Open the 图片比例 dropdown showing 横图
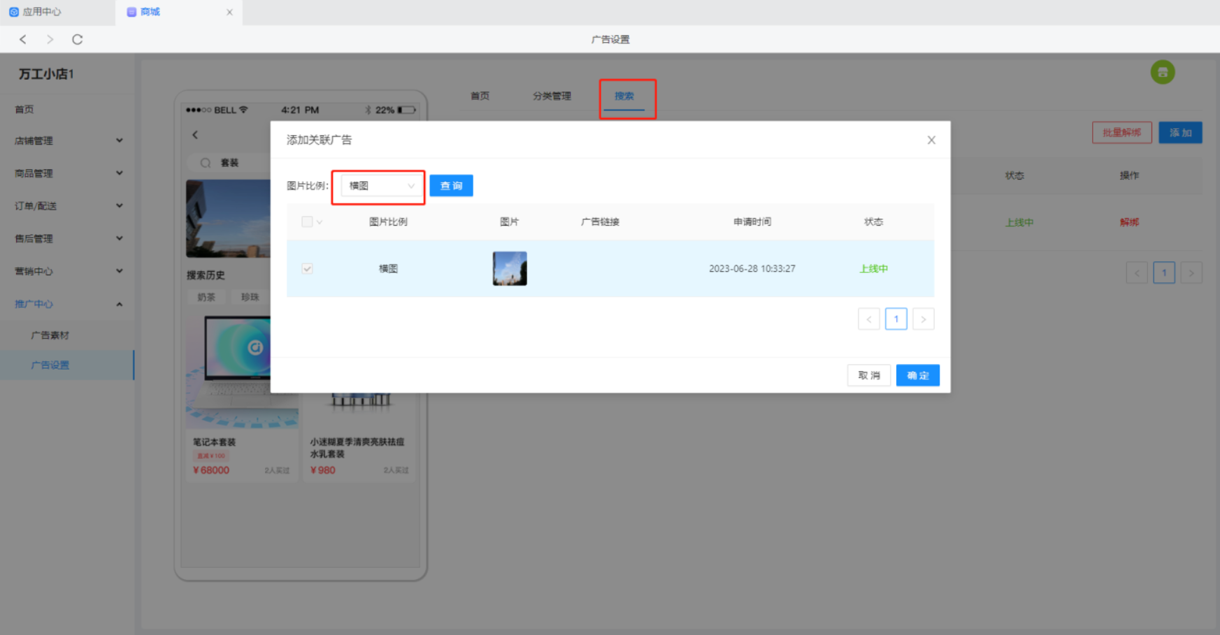The height and width of the screenshot is (635, 1220). 381,186
